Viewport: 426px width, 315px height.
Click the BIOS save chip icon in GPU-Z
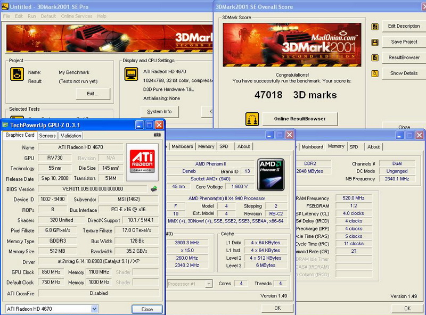click(154, 188)
